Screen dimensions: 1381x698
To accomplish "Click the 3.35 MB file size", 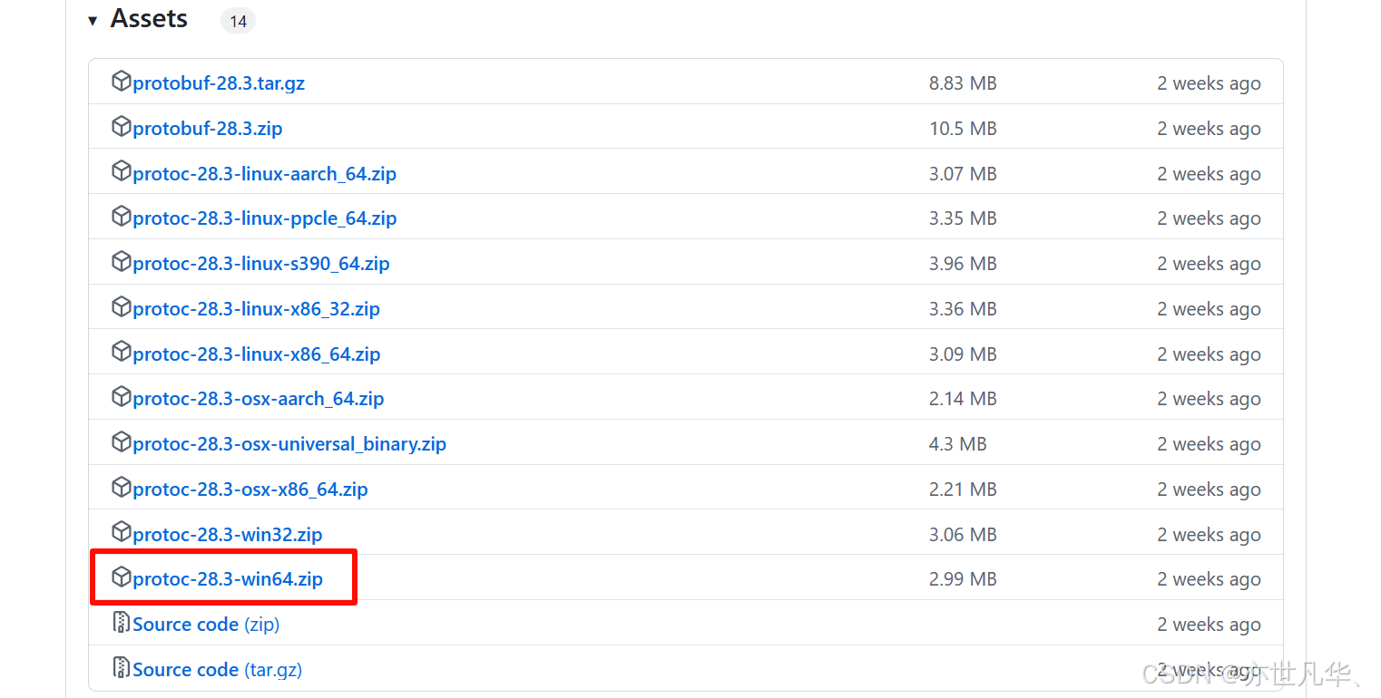I will (963, 218).
